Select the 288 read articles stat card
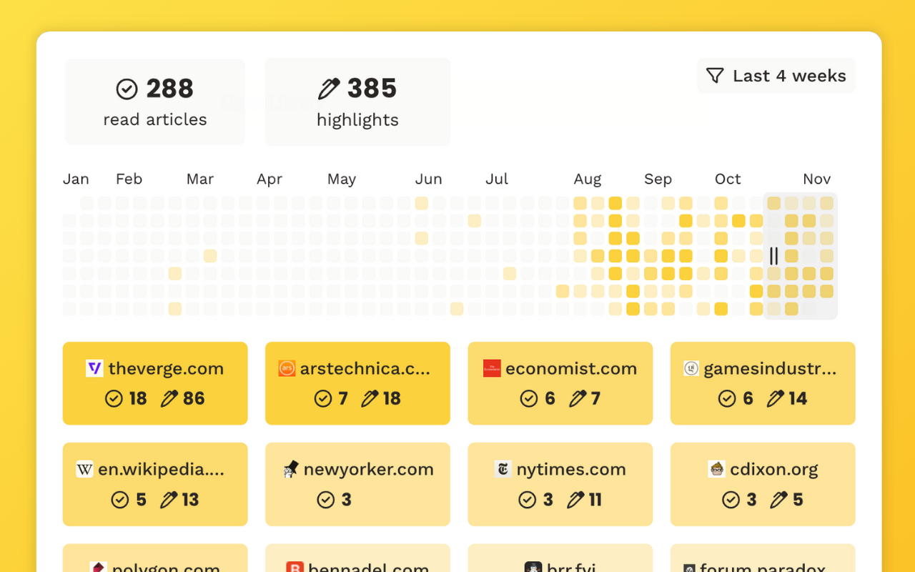This screenshot has height=572, width=915. pyautogui.click(x=155, y=102)
